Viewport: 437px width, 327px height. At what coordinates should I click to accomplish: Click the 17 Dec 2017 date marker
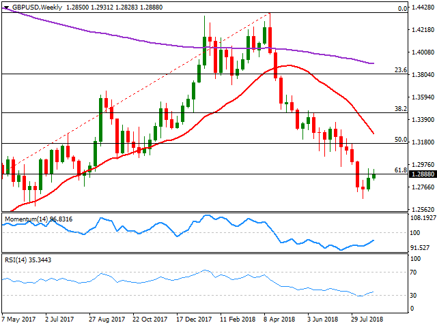coord(193,319)
